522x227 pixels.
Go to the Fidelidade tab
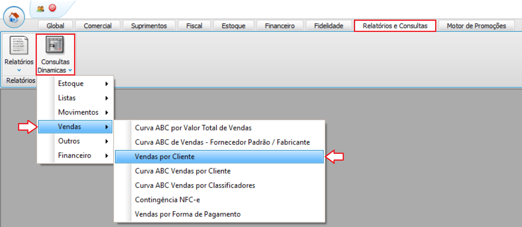click(329, 26)
